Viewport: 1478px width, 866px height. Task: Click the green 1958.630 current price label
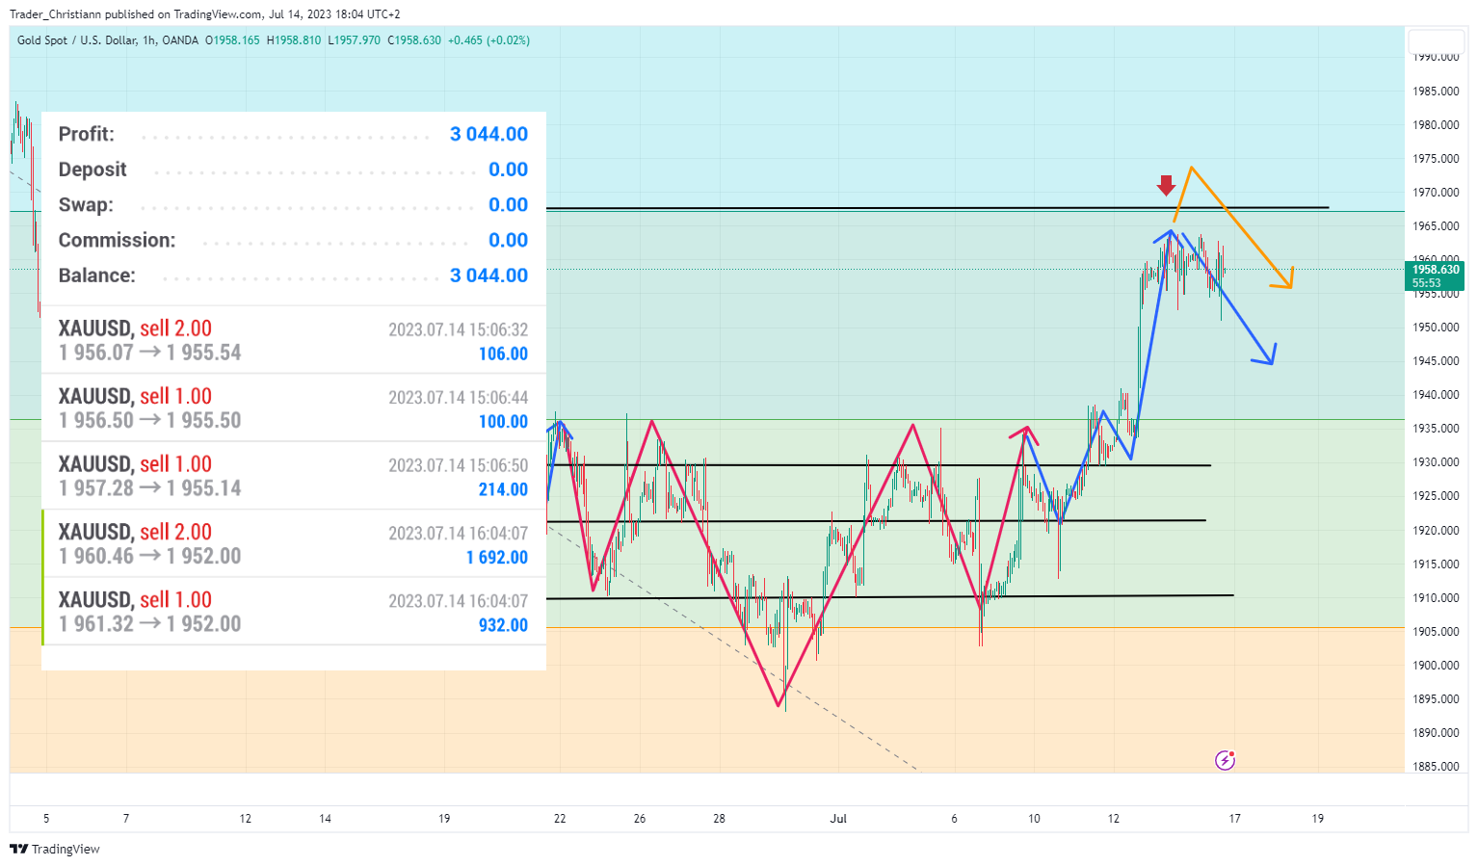point(1435,276)
